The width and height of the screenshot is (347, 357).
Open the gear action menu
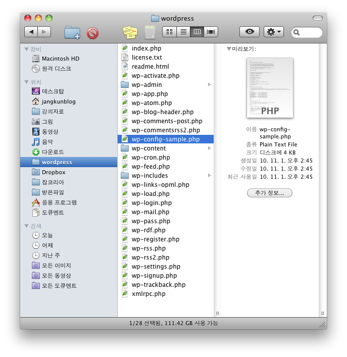[274, 32]
